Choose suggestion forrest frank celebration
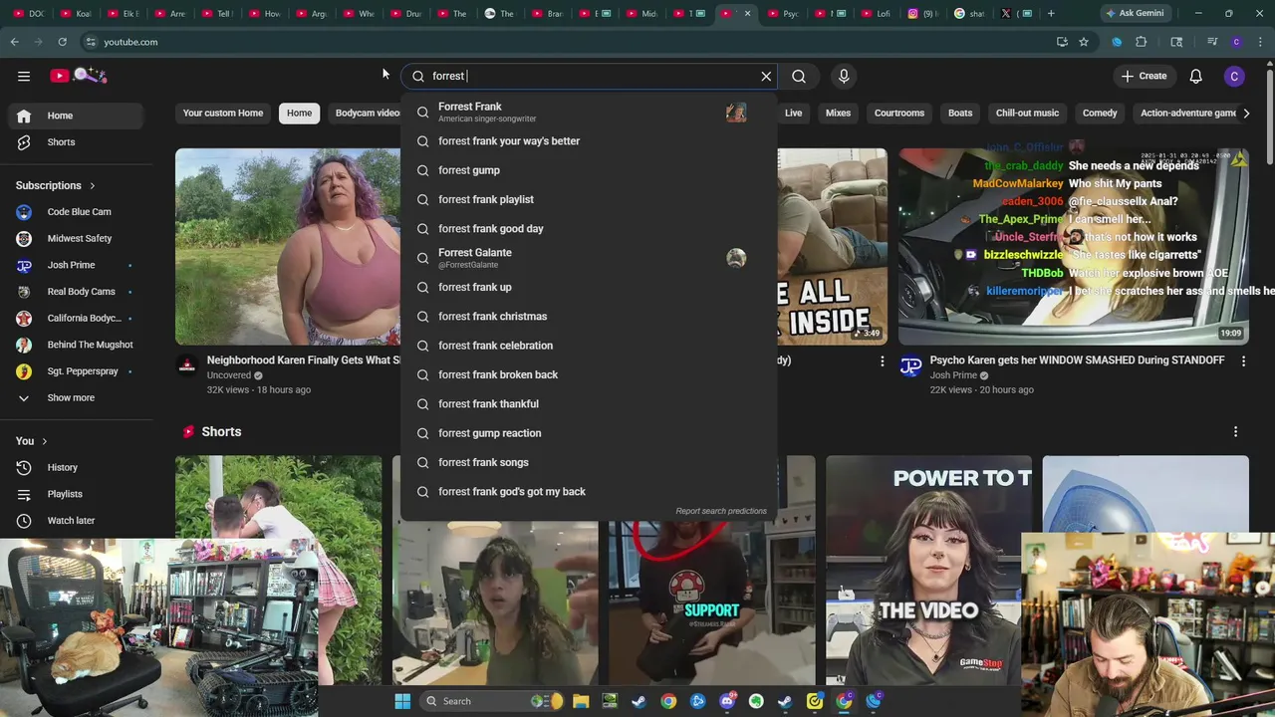The image size is (1275, 717). 588,346
